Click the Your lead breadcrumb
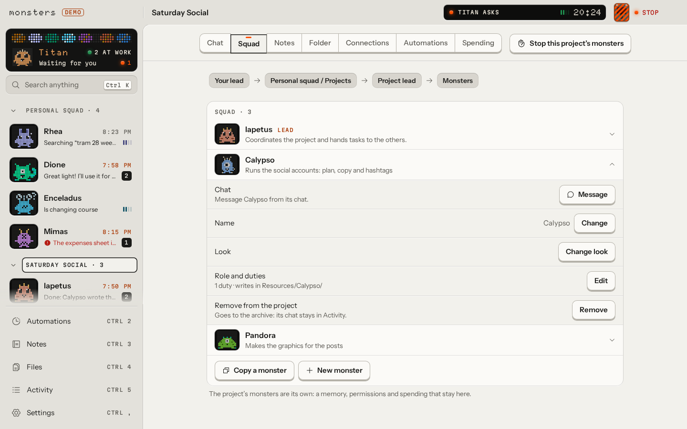This screenshot has height=429, width=687. (x=229, y=81)
